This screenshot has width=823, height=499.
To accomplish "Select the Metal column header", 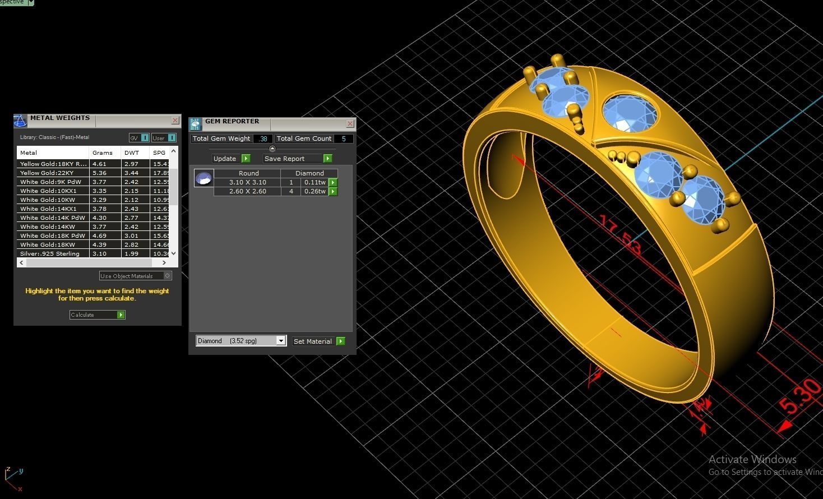I will point(53,153).
